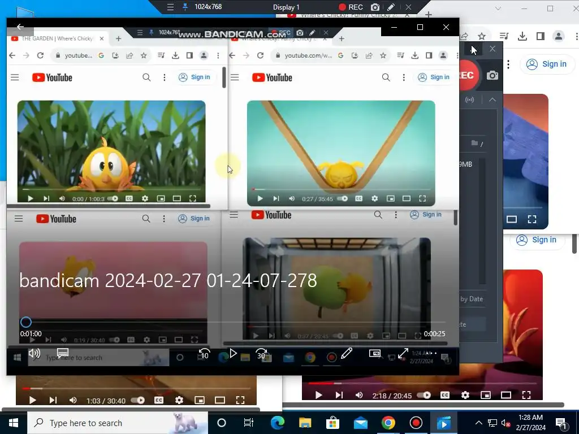Share this page using Chrome's share icon

click(x=464, y=36)
